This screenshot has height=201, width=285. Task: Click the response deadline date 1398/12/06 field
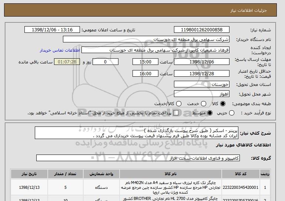[x=202, y=62]
